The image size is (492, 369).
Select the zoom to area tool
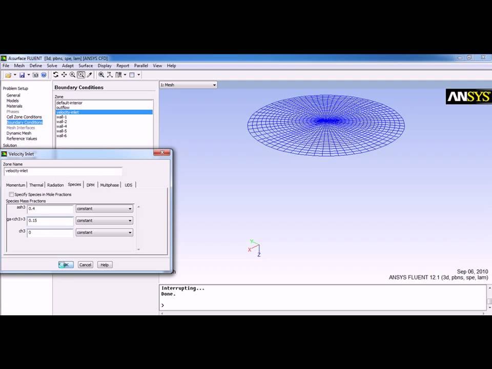click(81, 75)
